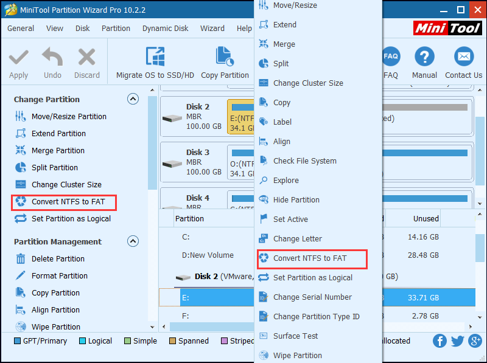This screenshot has height=363, width=487.
Task: Open the Google Plus share icon
Action: [475, 341]
